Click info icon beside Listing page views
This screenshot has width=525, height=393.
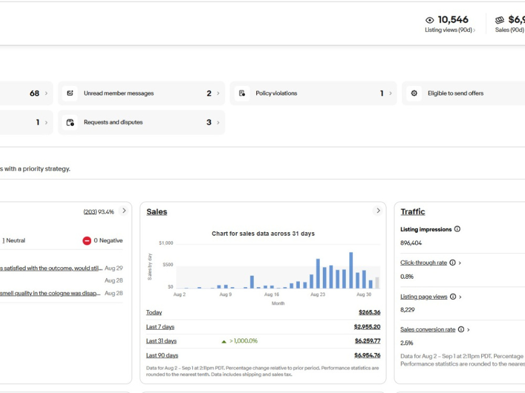click(x=453, y=297)
